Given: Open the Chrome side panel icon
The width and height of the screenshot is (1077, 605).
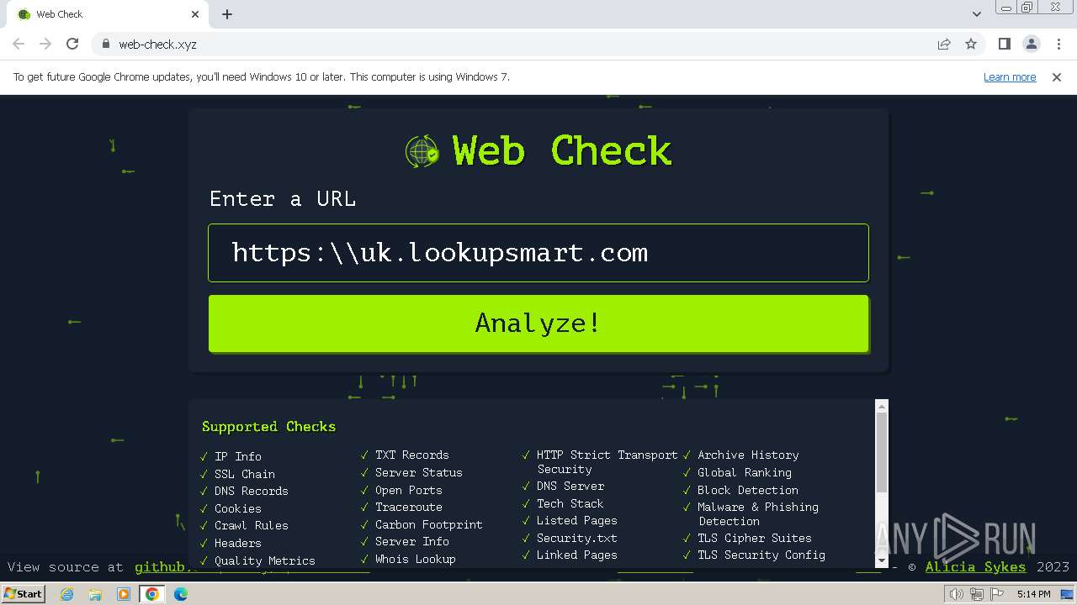Looking at the screenshot, I should (x=1004, y=44).
